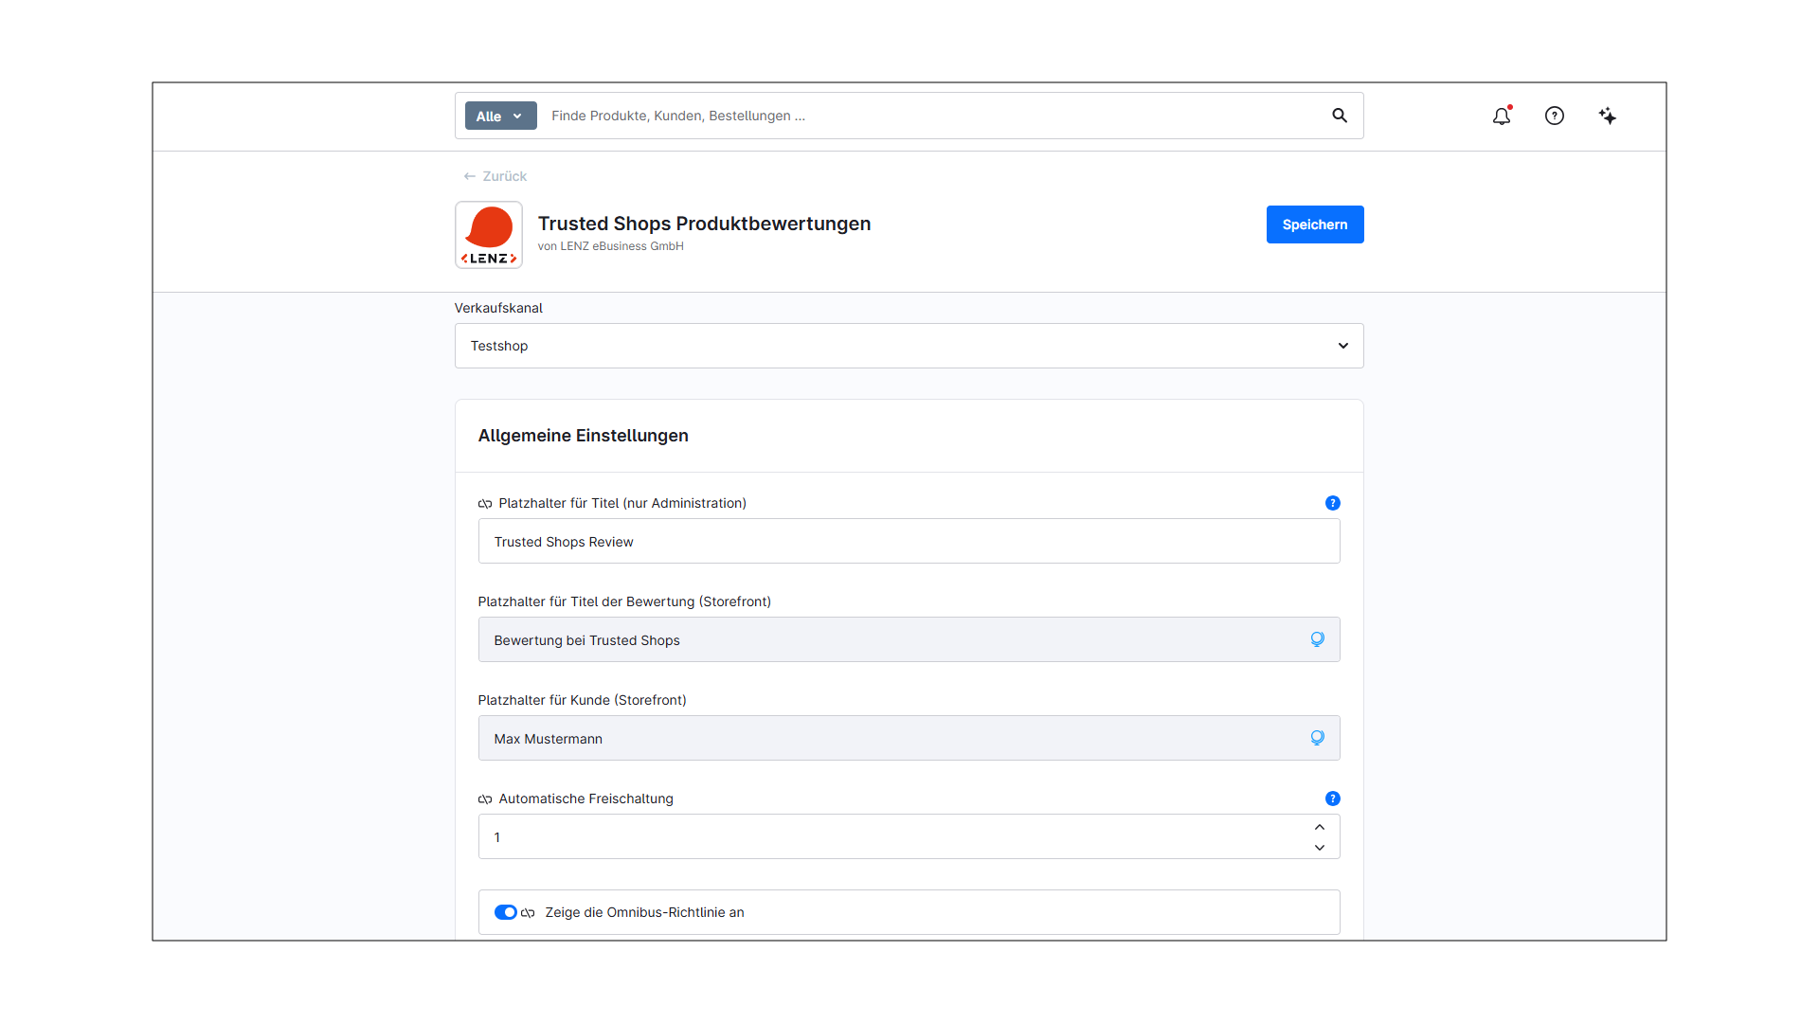
Task: Click the Bewertung bei Trusted Shops field
Action: pyautogui.click(x=909, y=639)
